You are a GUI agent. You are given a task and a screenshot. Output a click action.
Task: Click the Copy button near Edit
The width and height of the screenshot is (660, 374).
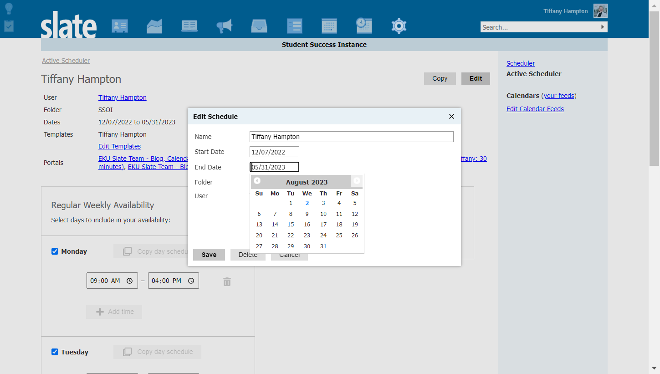pos(440,78)
